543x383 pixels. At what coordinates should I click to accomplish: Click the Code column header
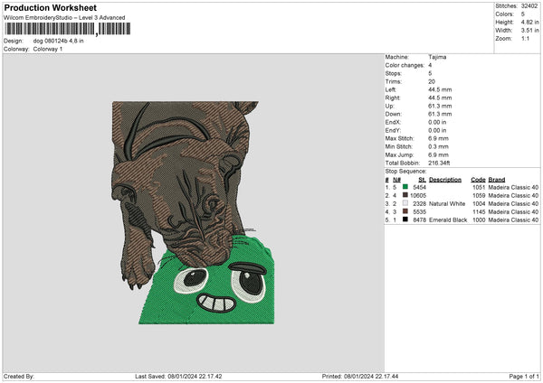coord(478,179)
